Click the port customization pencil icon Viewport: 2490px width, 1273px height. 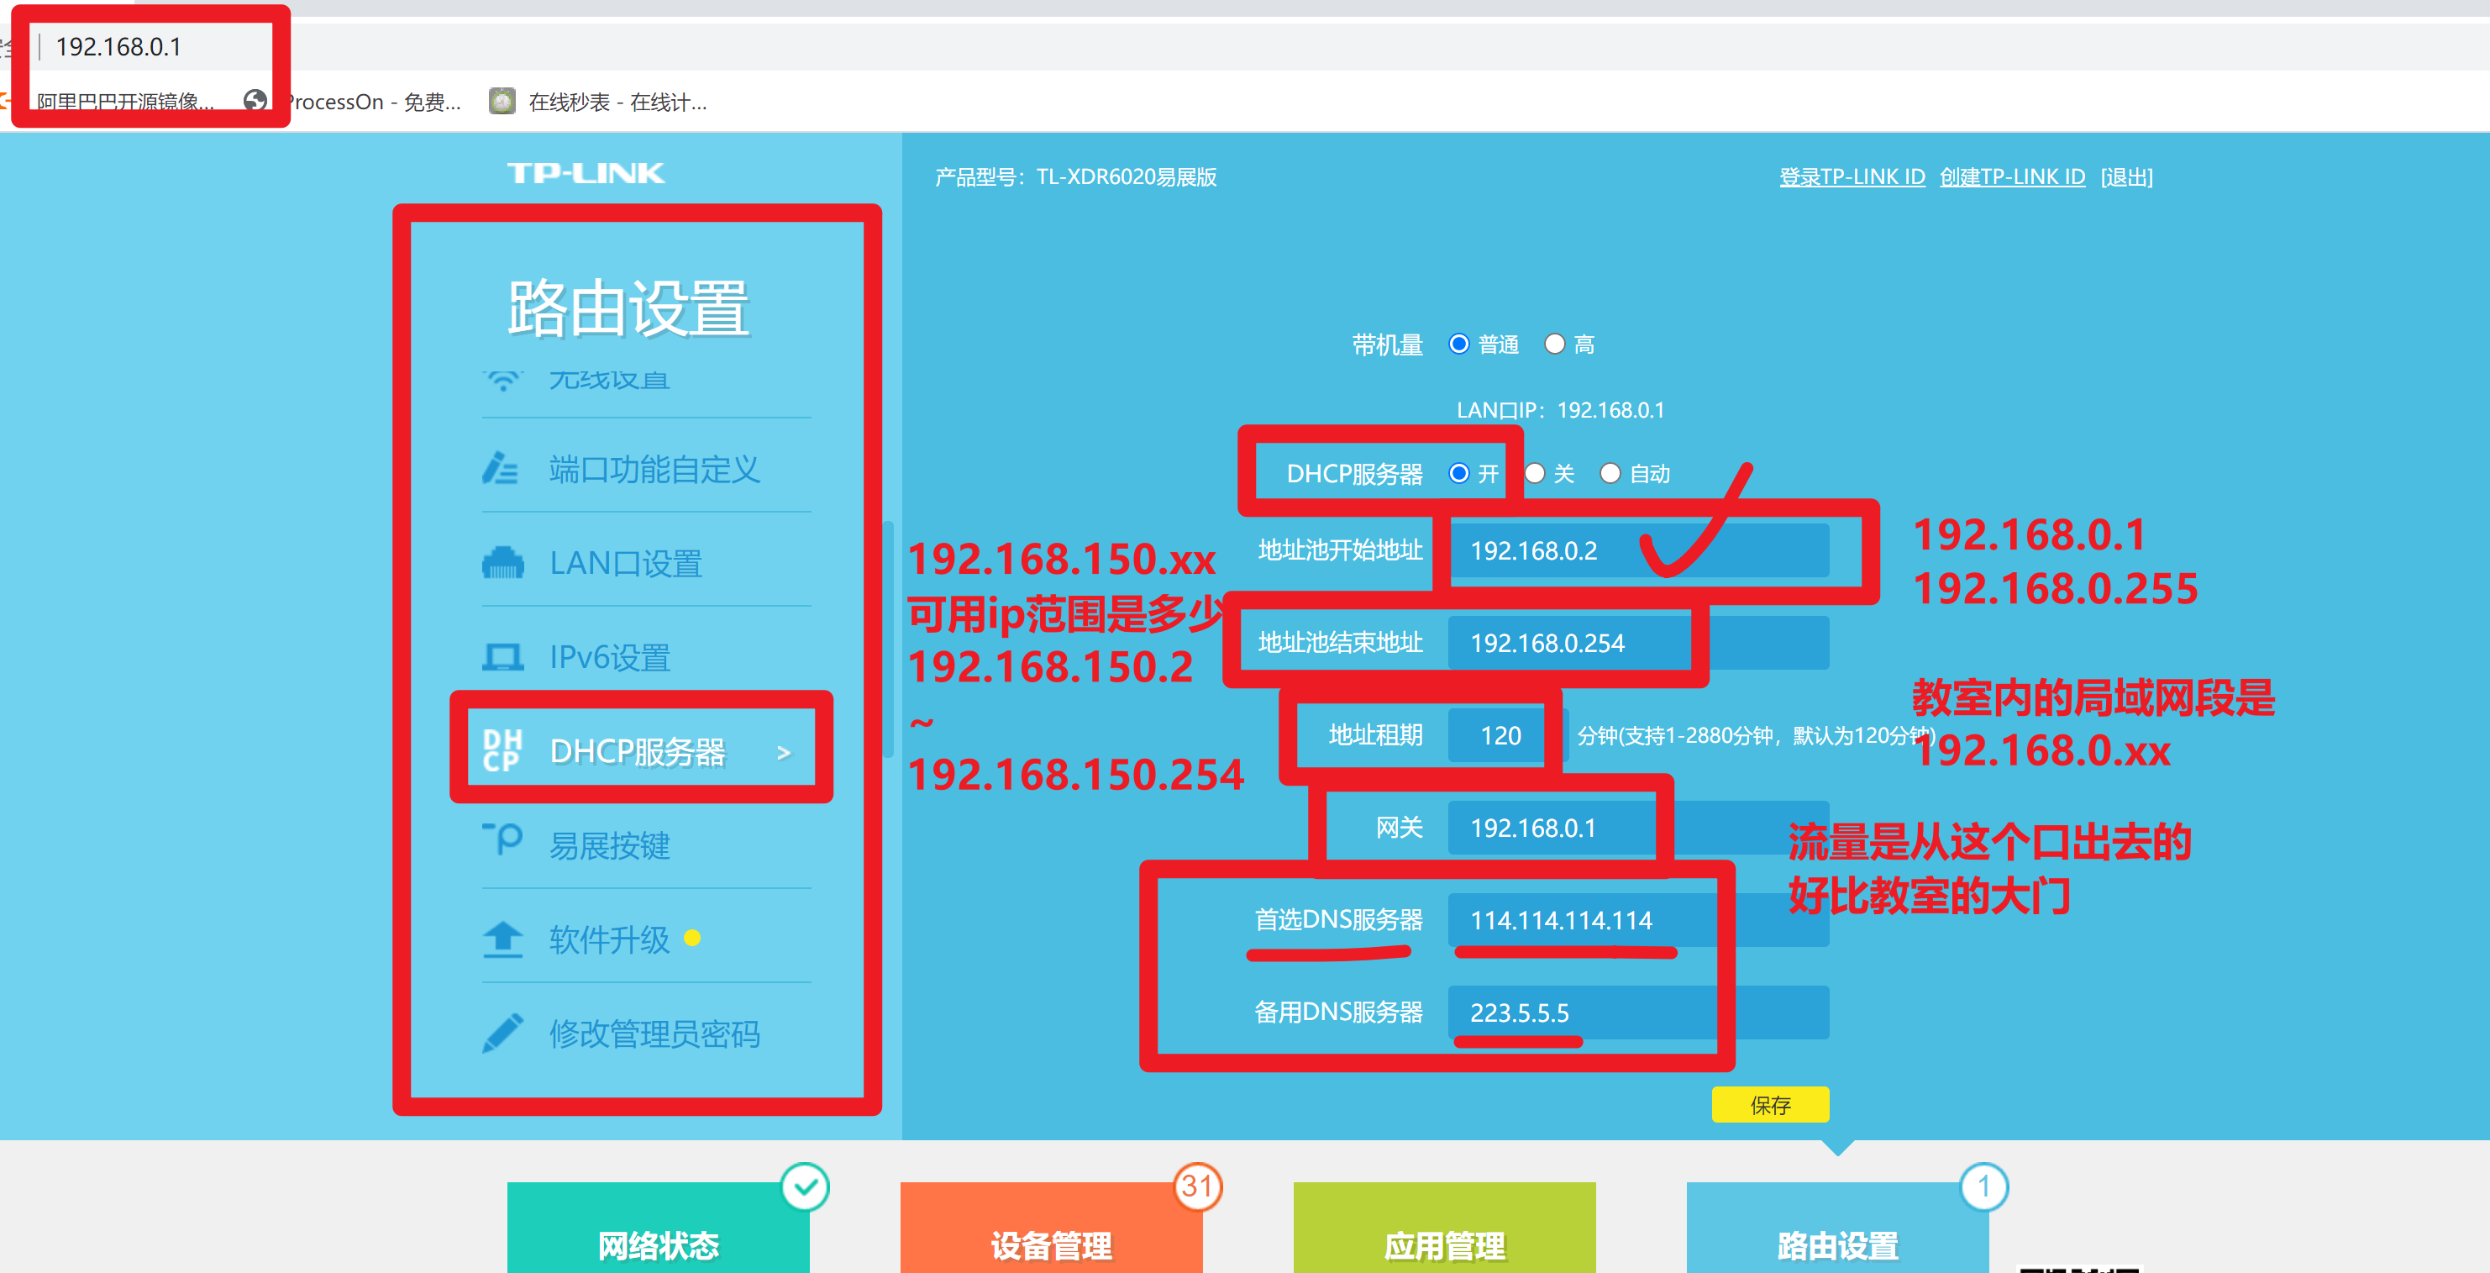point(501,469)
